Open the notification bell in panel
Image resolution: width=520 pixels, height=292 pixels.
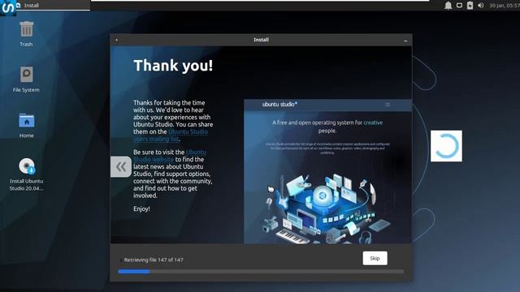coord(448,6)
